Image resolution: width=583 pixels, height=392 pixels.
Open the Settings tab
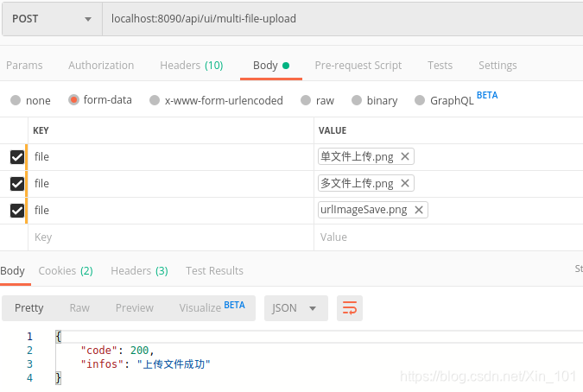coord(497,66)
